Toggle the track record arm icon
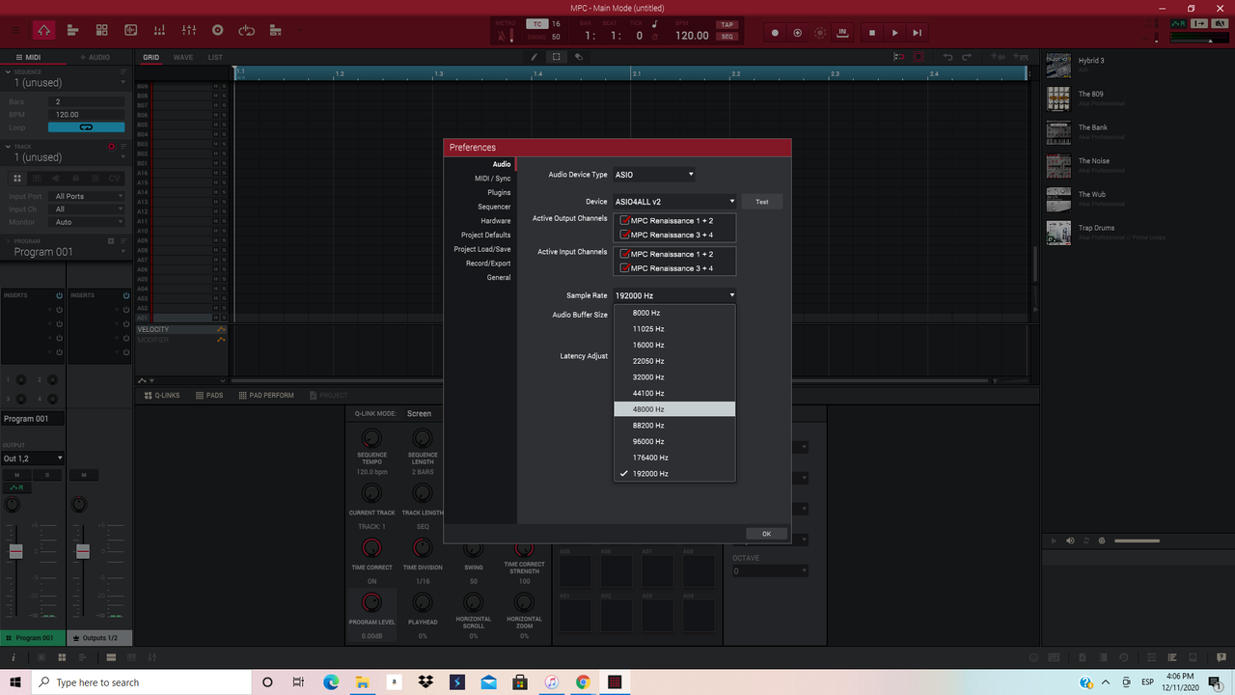Viewport: 1235px width, 695px height. [x=112, y=147]
